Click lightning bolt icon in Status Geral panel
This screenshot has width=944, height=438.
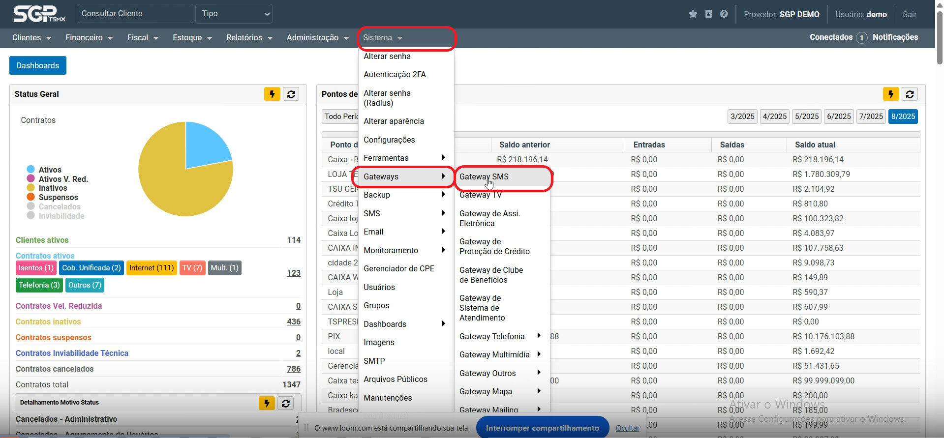(x=272, y=94)
